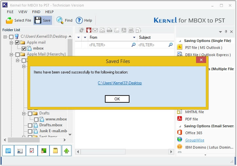Uncheck the mbox file checkbox
The width and height of the screenshot is (237, 166).
pos(24,49)
